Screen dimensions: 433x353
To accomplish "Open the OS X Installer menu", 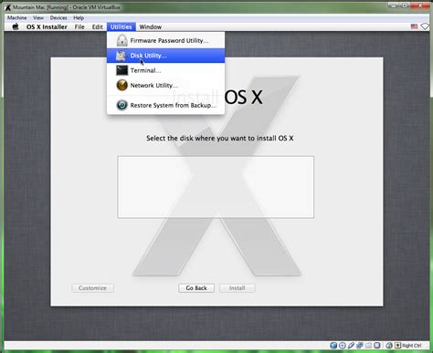I will click(47, 26).
